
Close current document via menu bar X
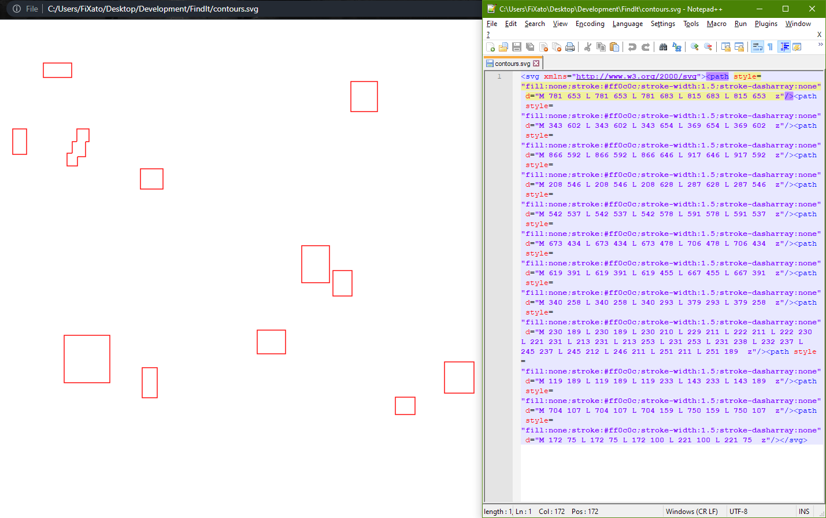[819, 35]
